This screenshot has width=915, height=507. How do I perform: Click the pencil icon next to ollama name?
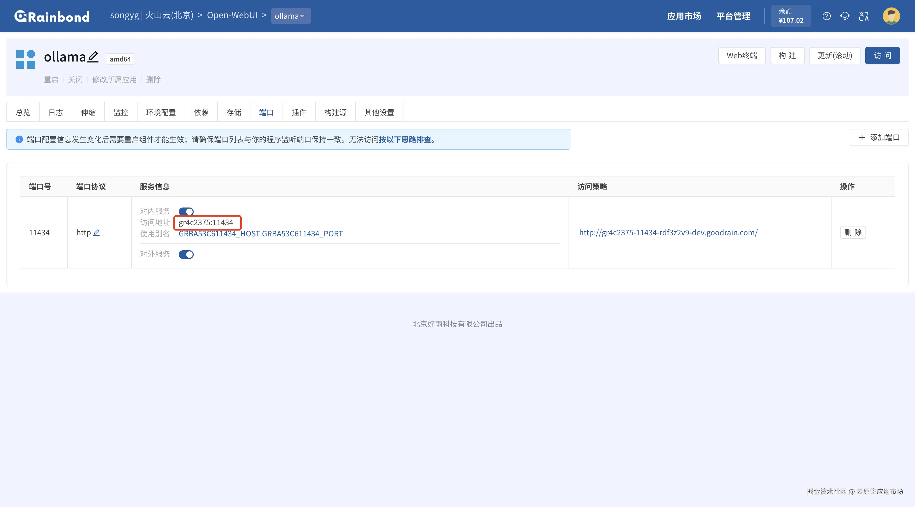click(x=93, y=57)
